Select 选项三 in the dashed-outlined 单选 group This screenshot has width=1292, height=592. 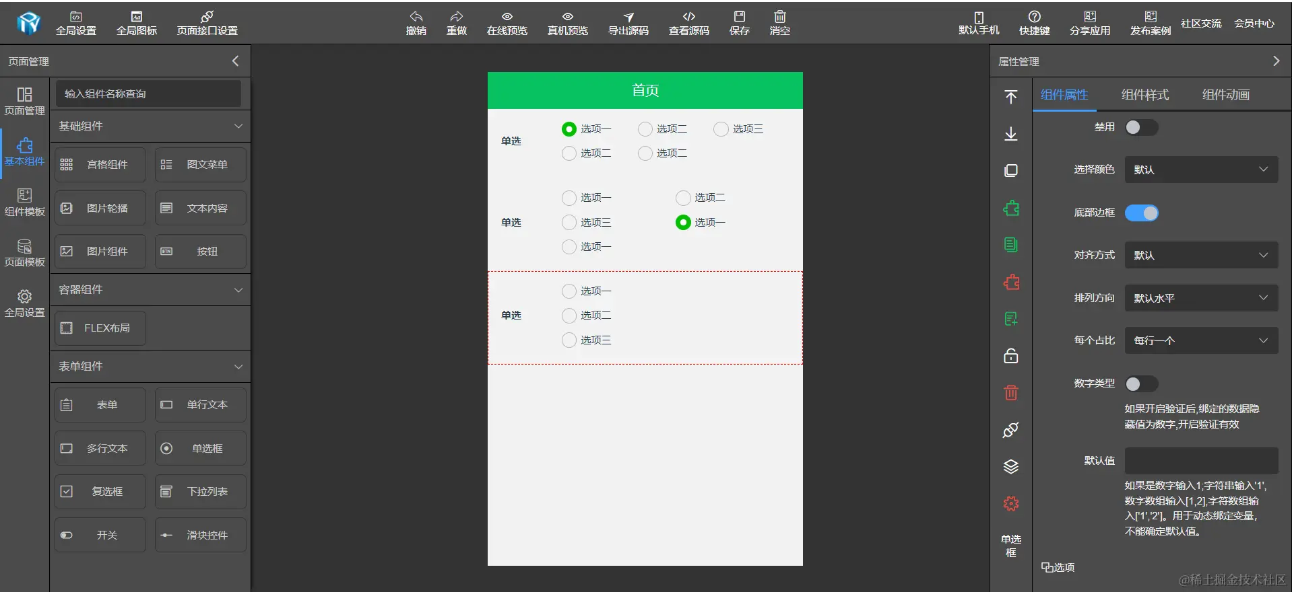(569, 340)
